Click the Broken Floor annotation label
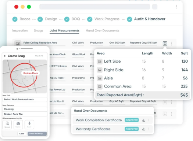This screenshot has width=193, height=141. point(31,73)
